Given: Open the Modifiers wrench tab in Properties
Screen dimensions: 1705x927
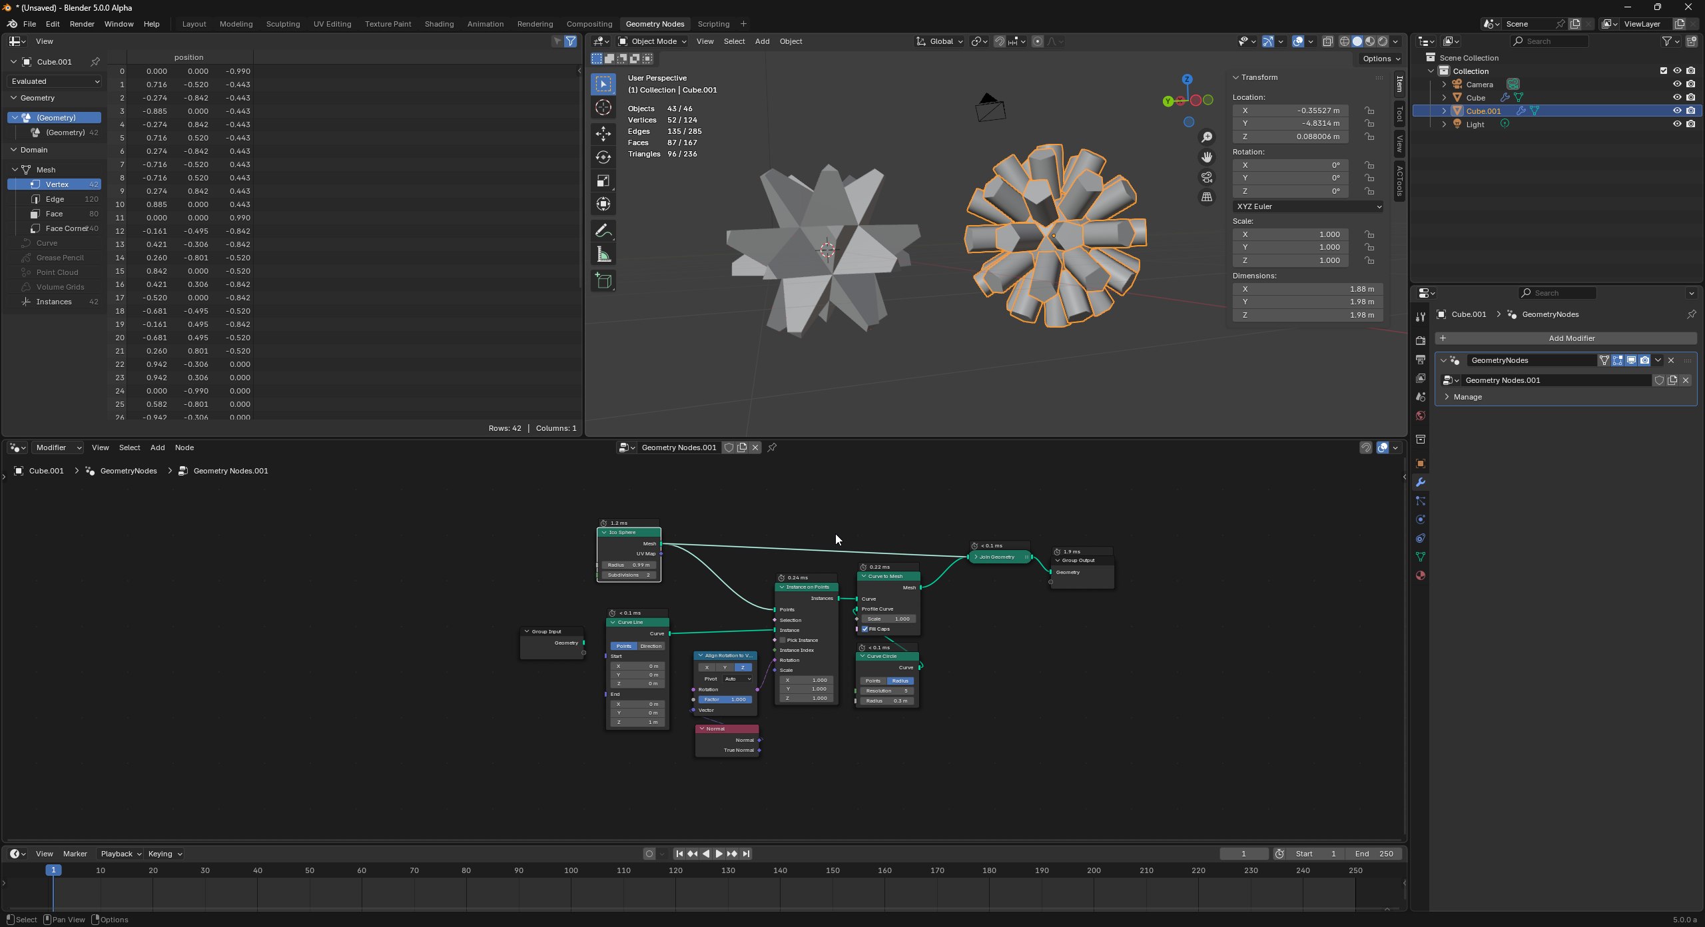Looking at the screenshot, I should pos(1421,482).
